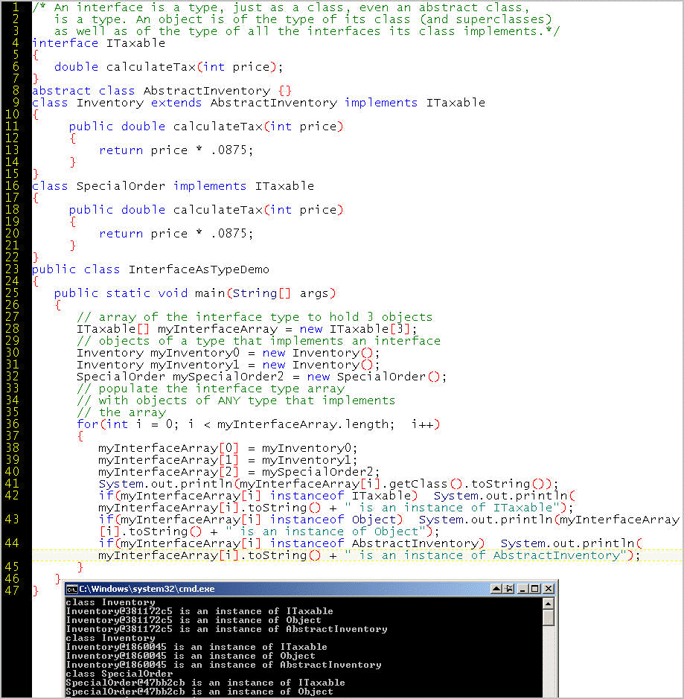Click output line 'class SpecialOrder' in cmd

tap(119, 674)
